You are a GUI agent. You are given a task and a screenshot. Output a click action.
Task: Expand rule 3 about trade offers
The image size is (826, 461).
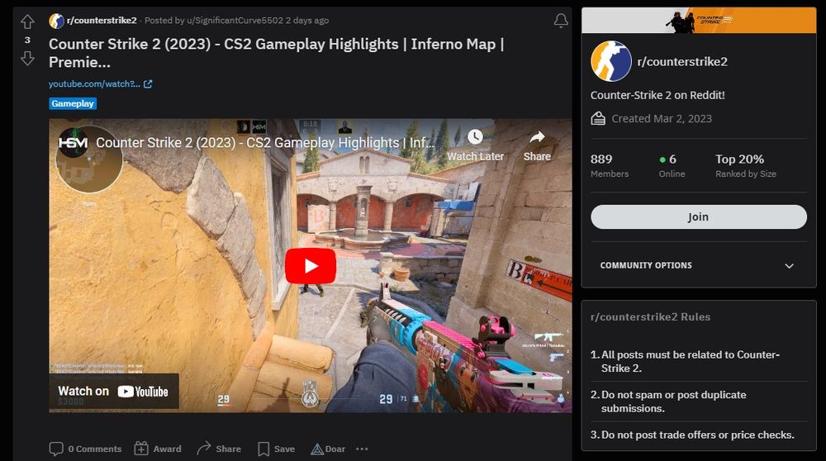pyautogui.click(x=699, y=435)
